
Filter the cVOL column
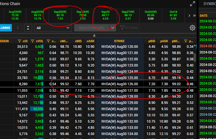click(33, 41)
